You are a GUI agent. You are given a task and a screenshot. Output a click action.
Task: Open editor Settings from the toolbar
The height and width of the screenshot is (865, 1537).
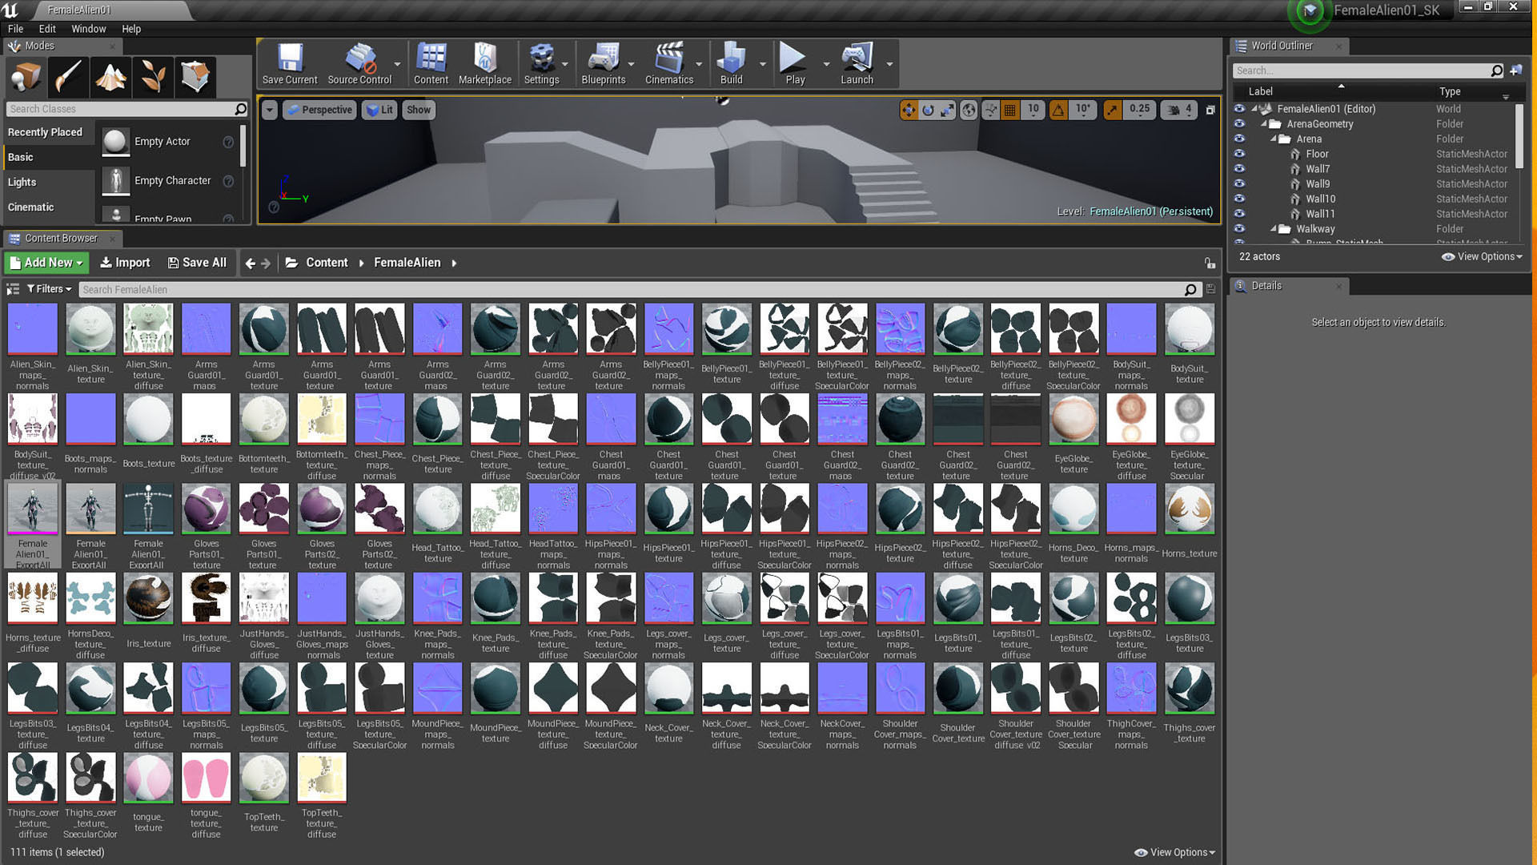[x=541, y=64]
